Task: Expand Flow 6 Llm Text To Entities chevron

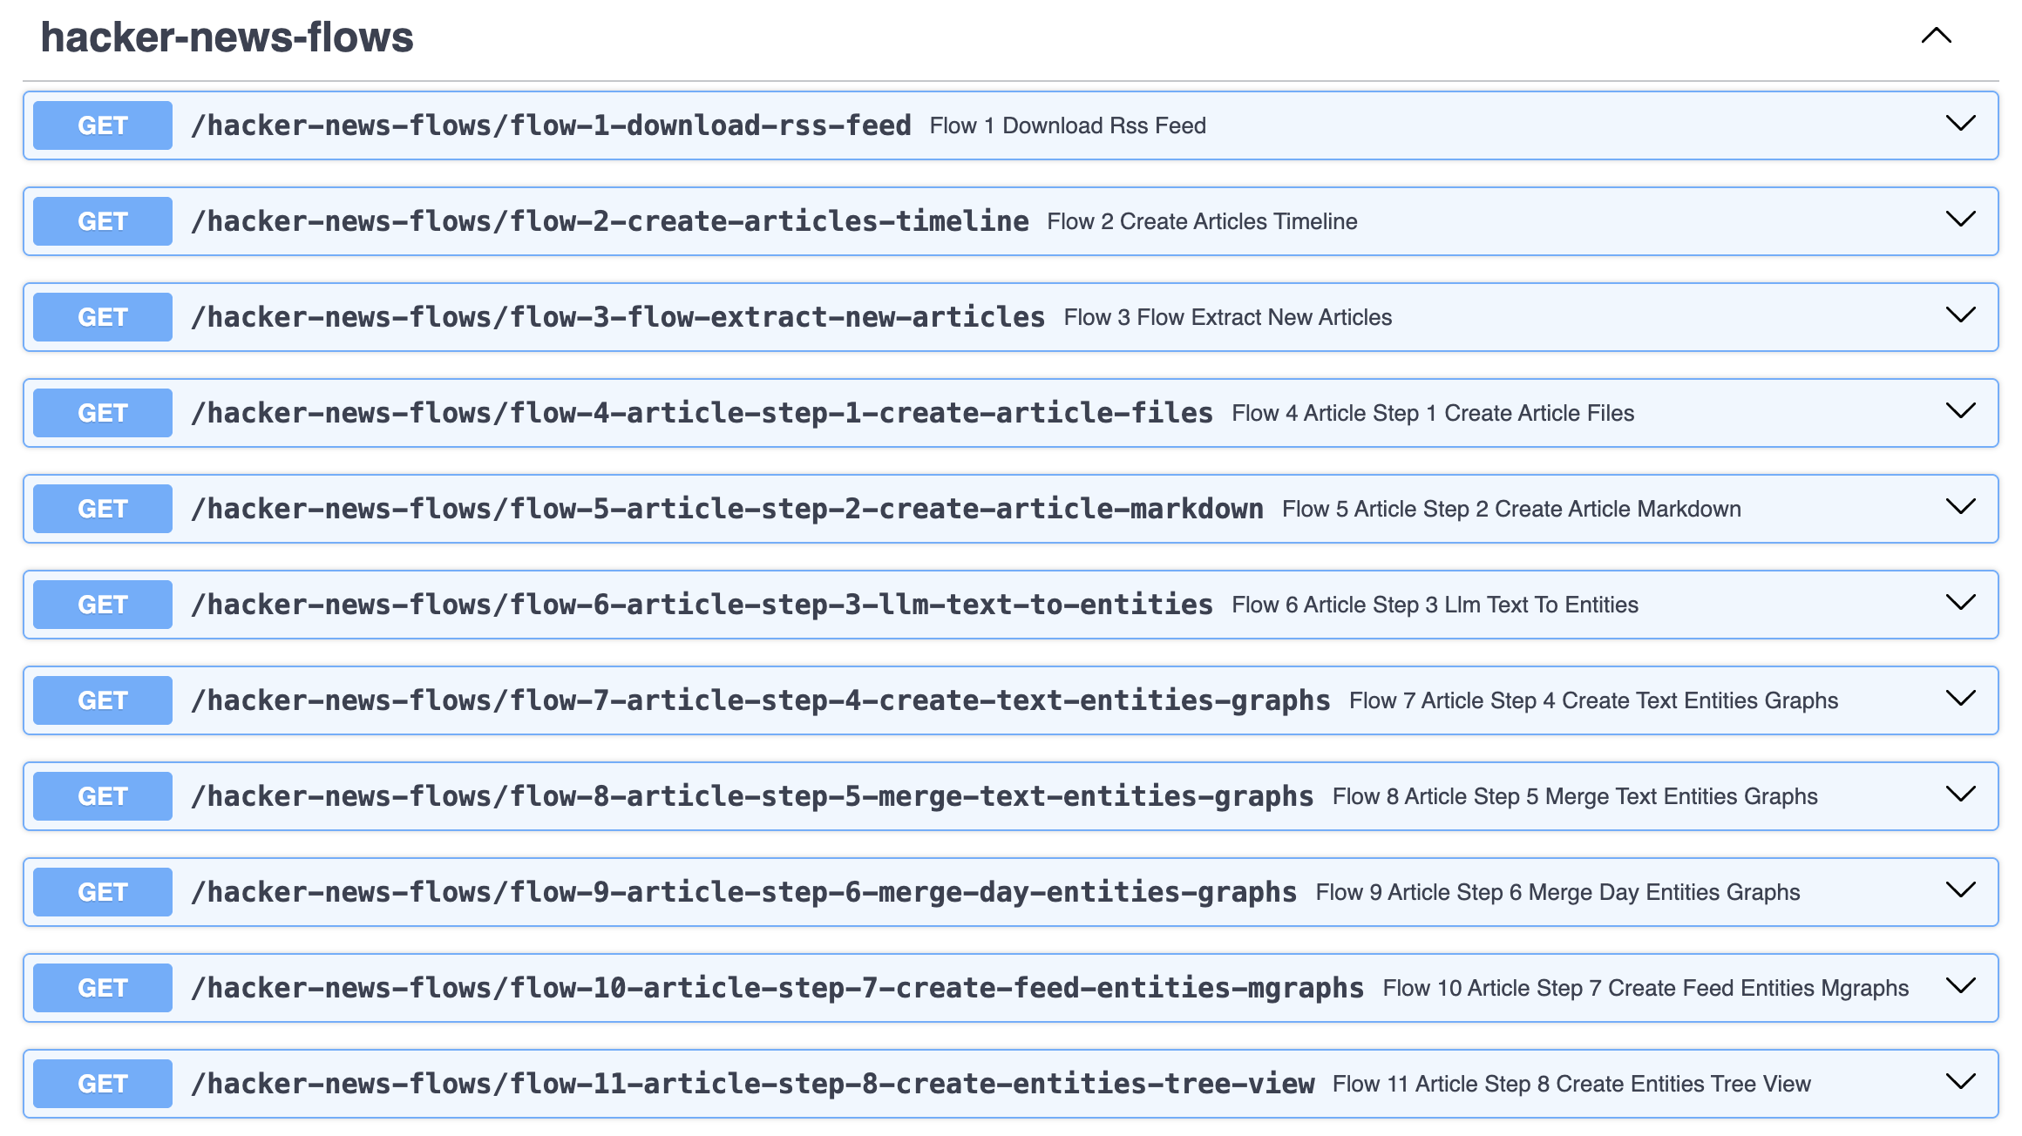Action: [1960, 603]
